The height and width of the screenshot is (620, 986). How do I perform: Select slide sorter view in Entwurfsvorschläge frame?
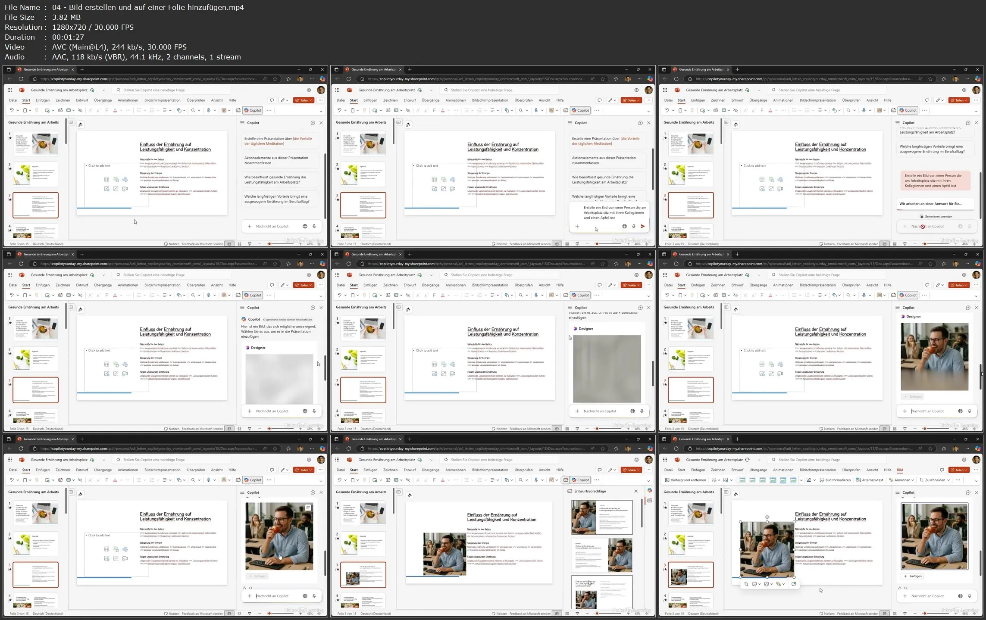(567, 614)
